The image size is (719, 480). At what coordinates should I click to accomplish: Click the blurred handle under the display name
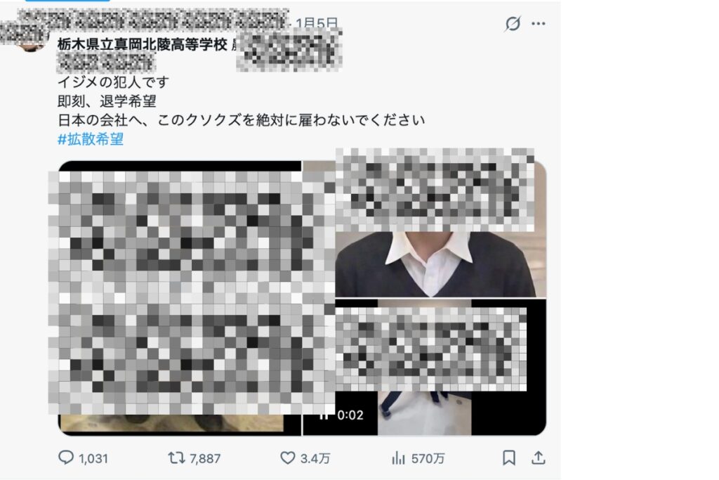point(107,62)
